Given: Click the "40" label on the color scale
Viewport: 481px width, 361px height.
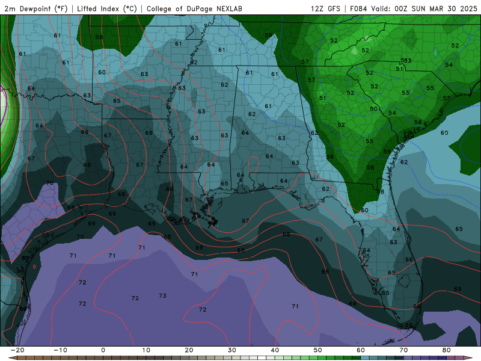Looking at the screenshot, I should click(275, 350).
